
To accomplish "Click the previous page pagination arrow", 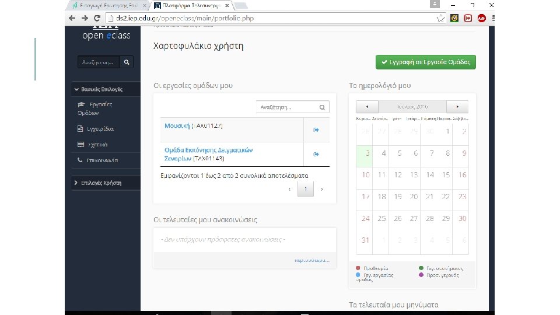I will coord(290,189).
